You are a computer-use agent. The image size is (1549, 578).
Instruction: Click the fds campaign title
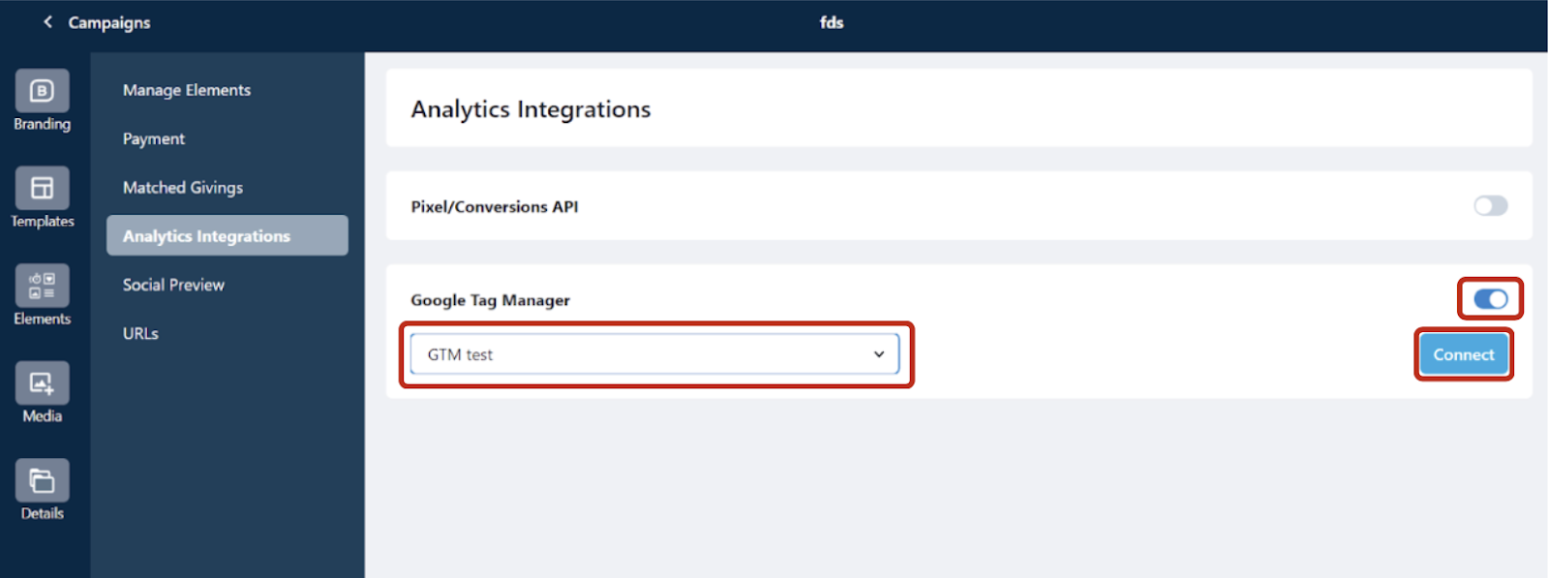click(832, 22)
